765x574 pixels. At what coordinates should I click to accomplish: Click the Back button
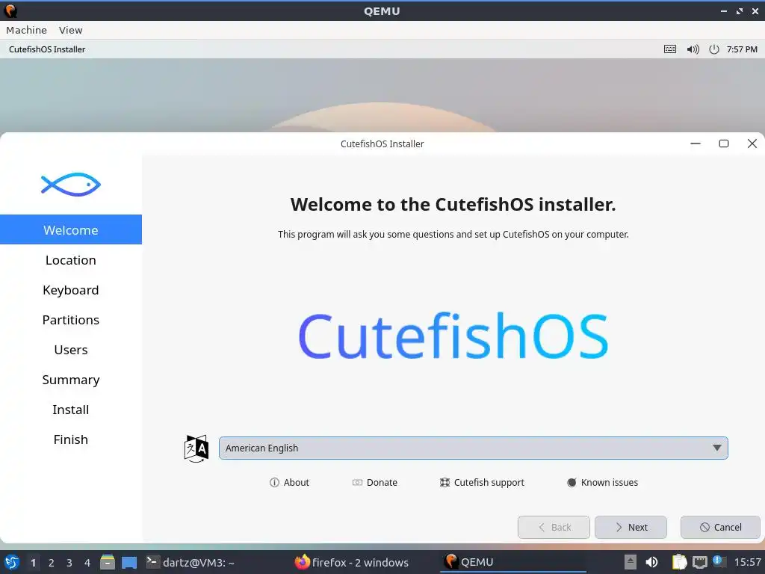coord(554,527)
